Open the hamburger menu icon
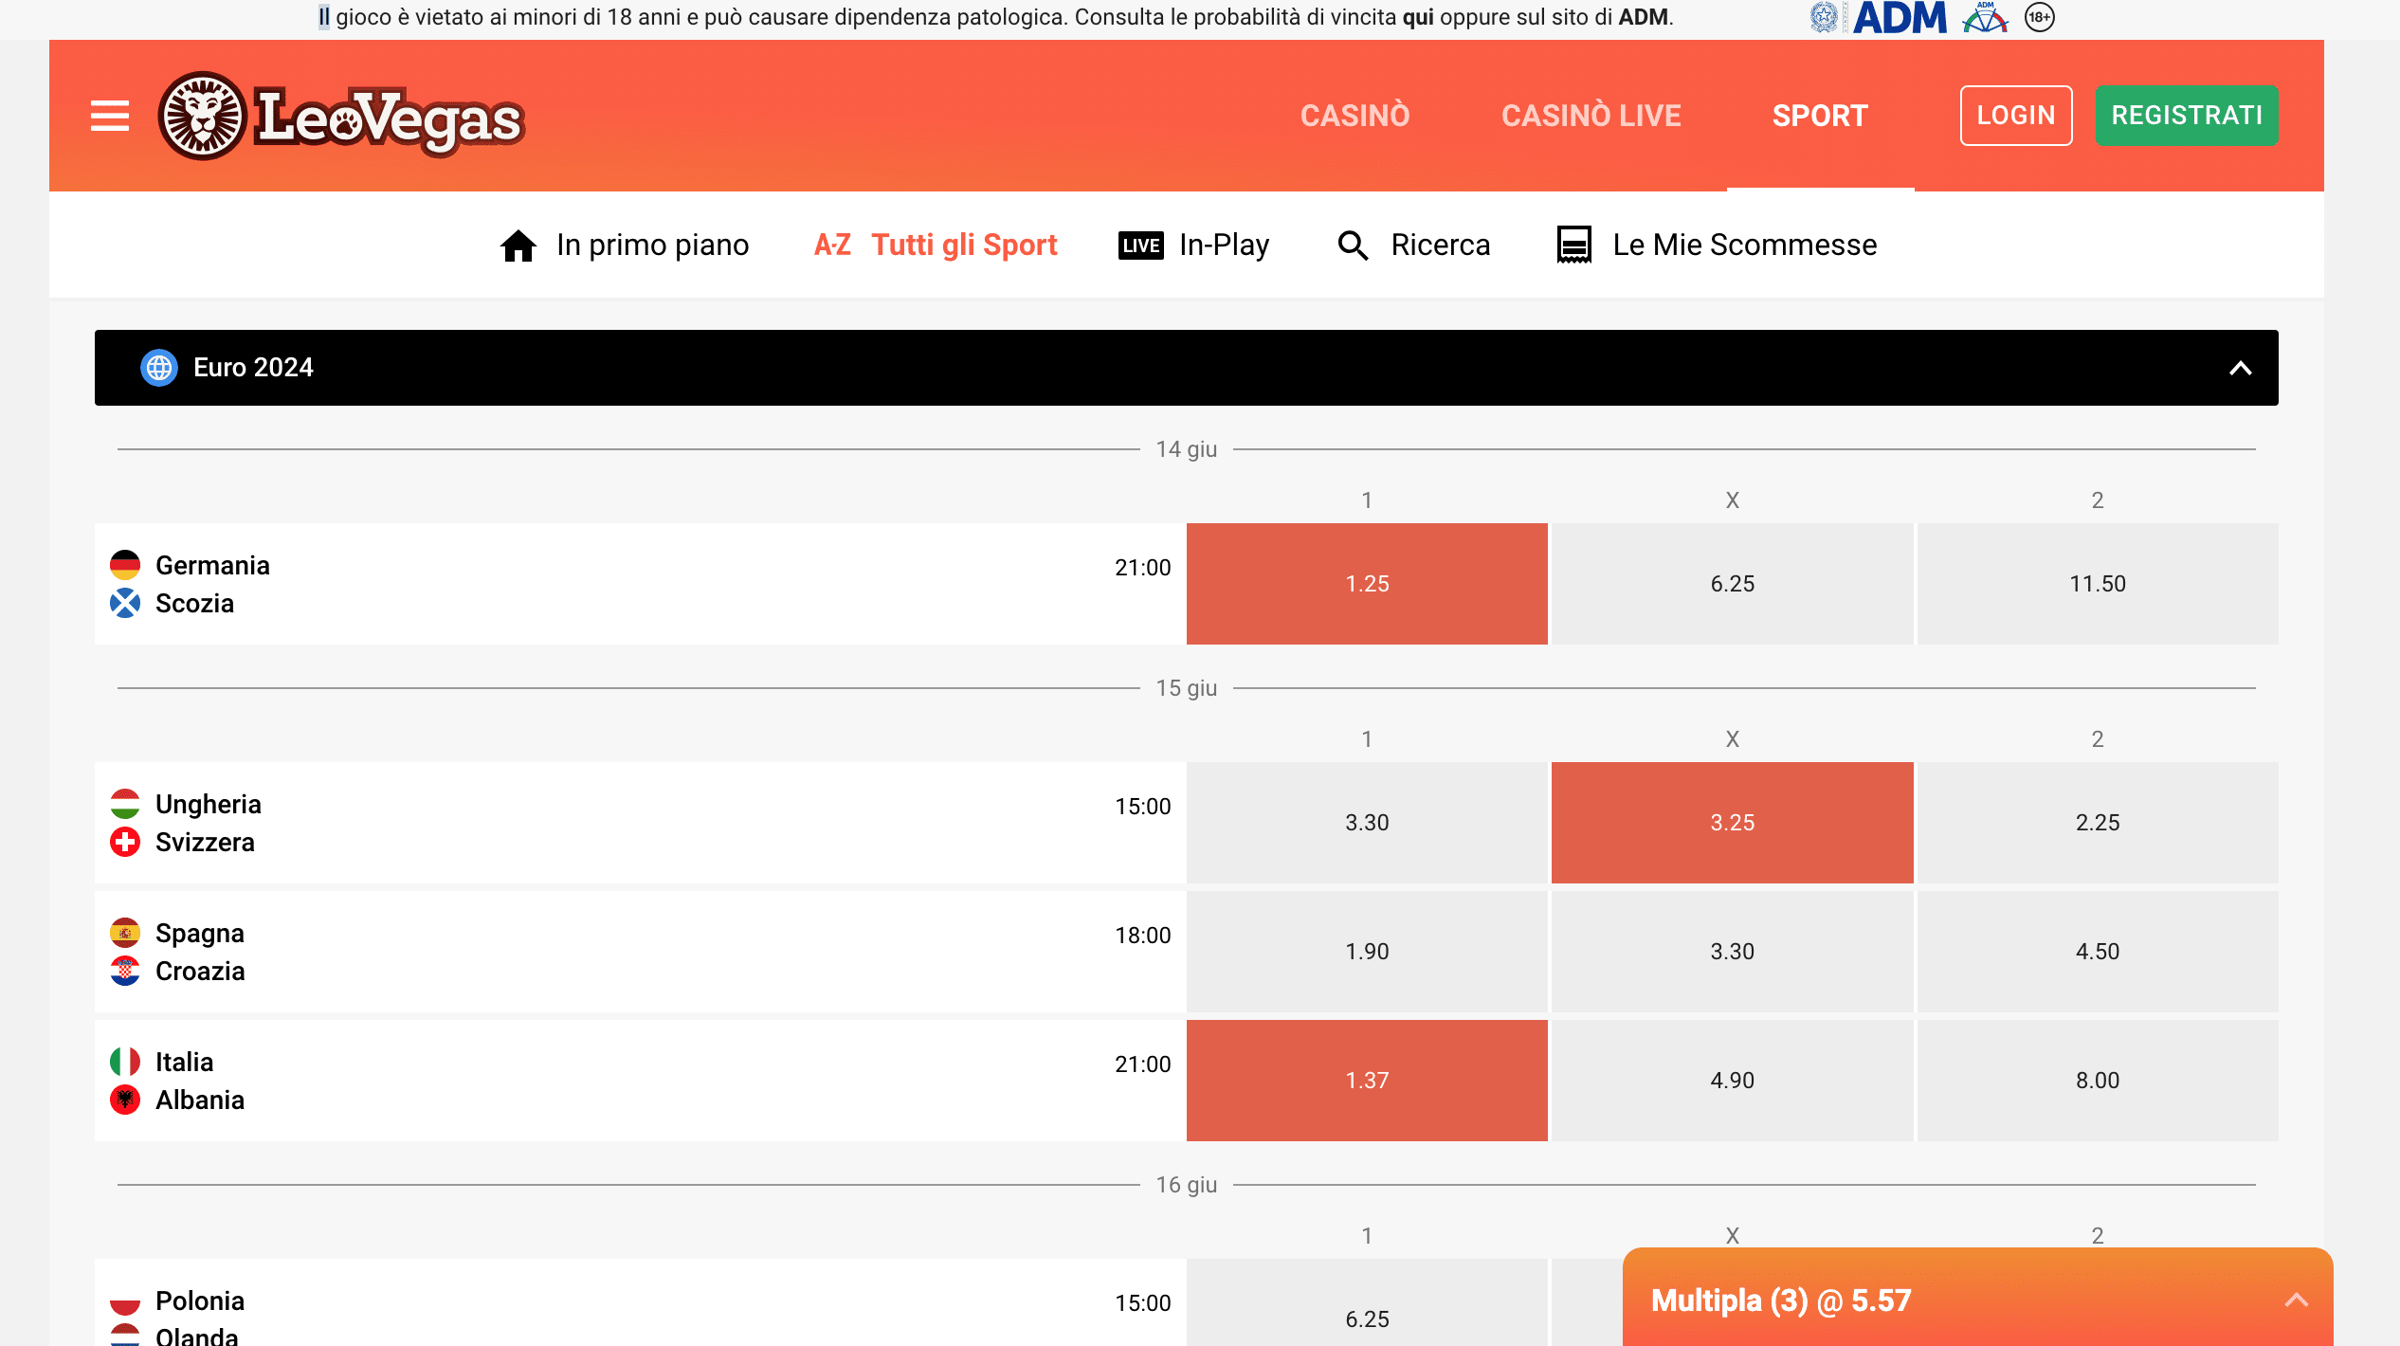Image resolution: width=2400 pixels, height=1346 pixels. pyautogui.click(x=110, y=116)
